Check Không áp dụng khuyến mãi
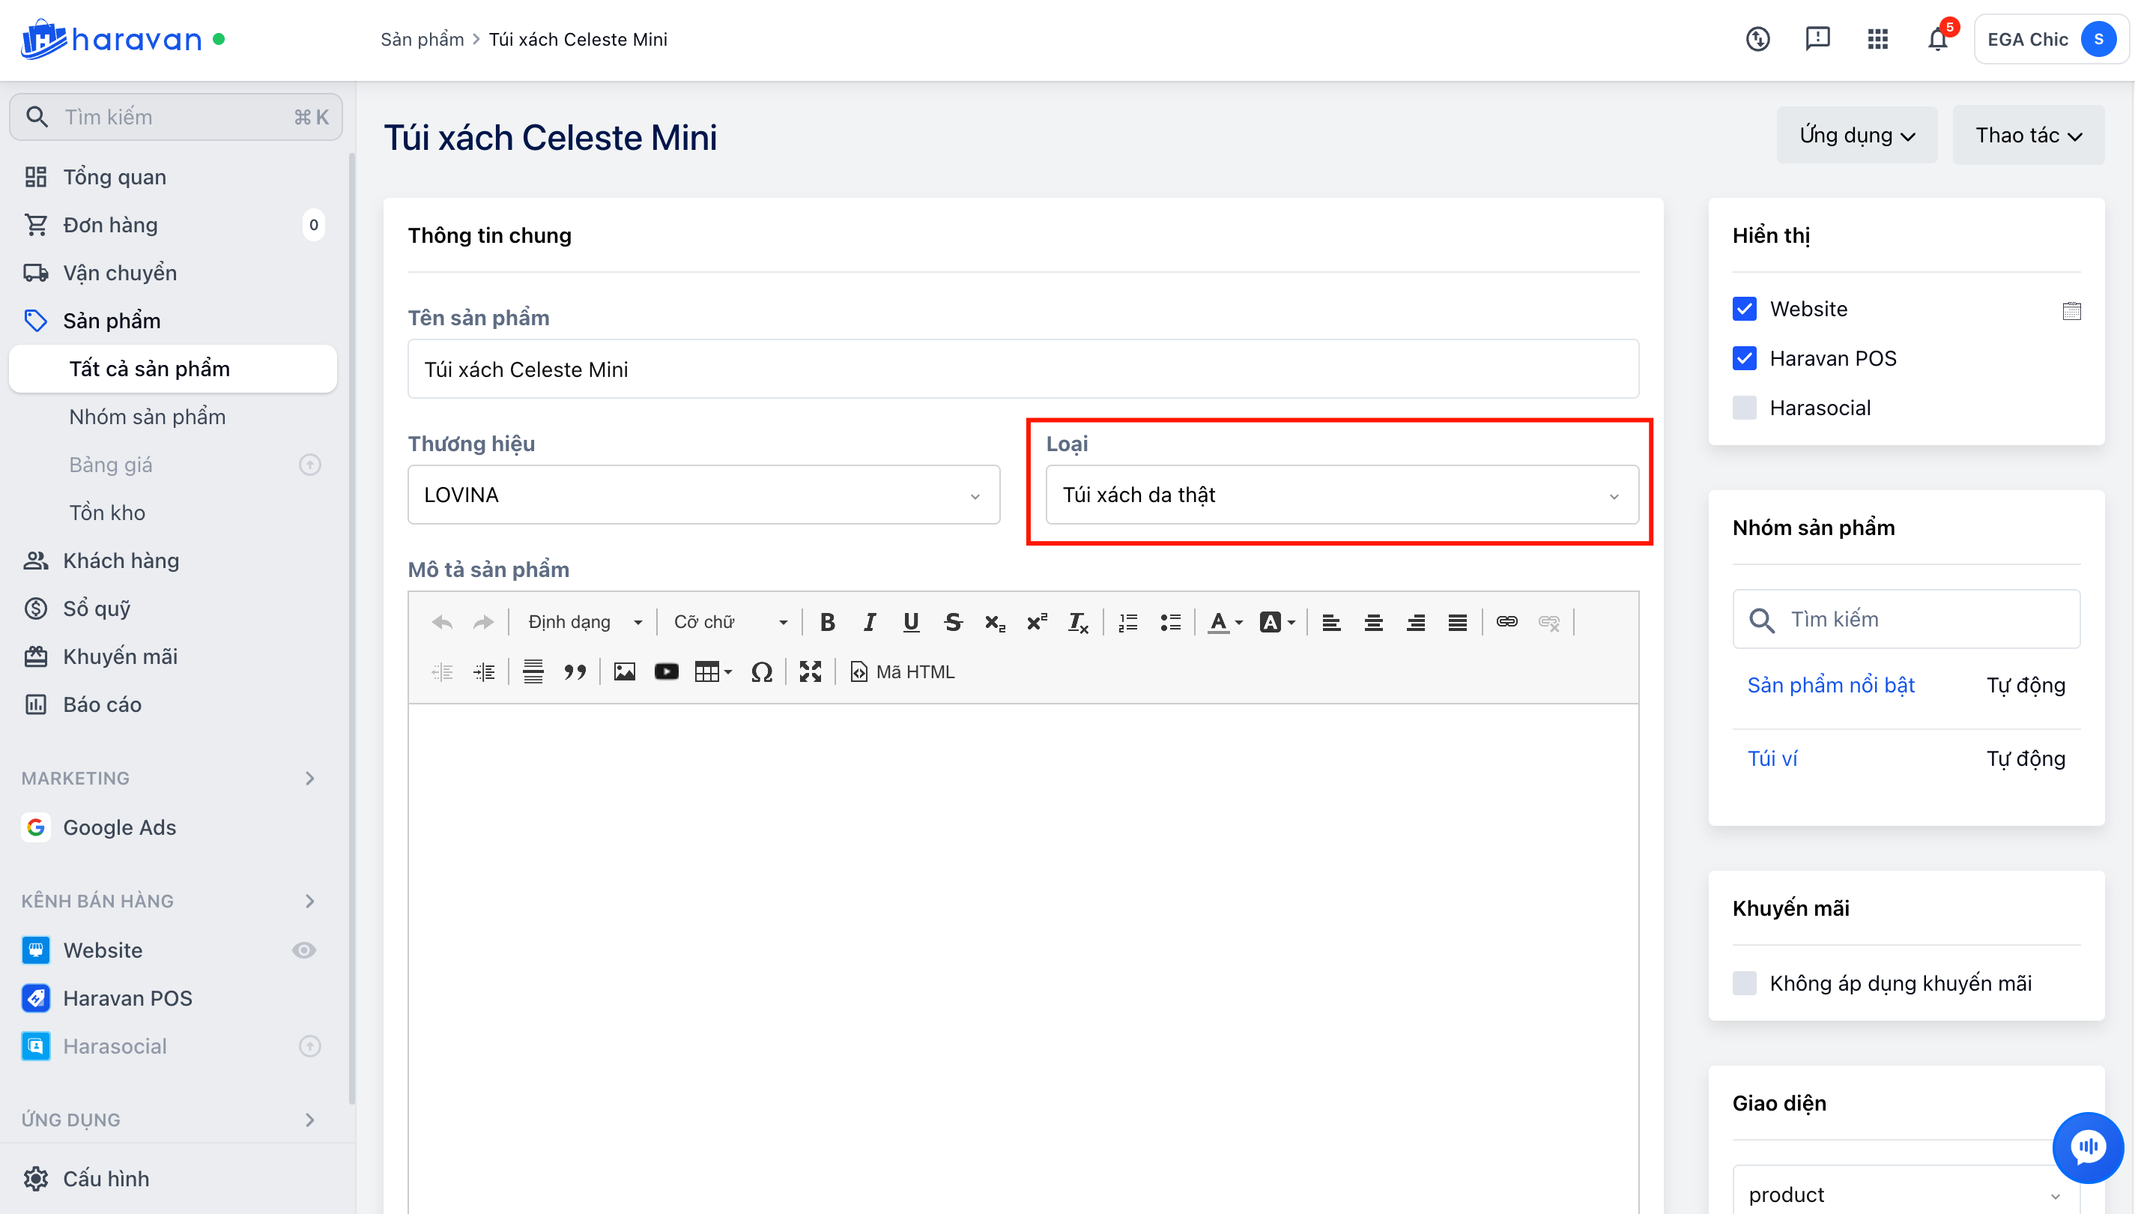 1744,983
